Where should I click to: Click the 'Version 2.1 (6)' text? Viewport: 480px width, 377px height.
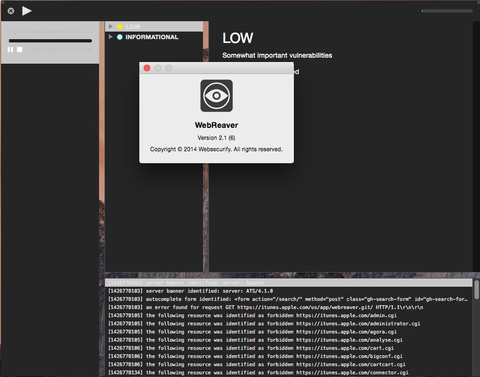click(217, 138)
